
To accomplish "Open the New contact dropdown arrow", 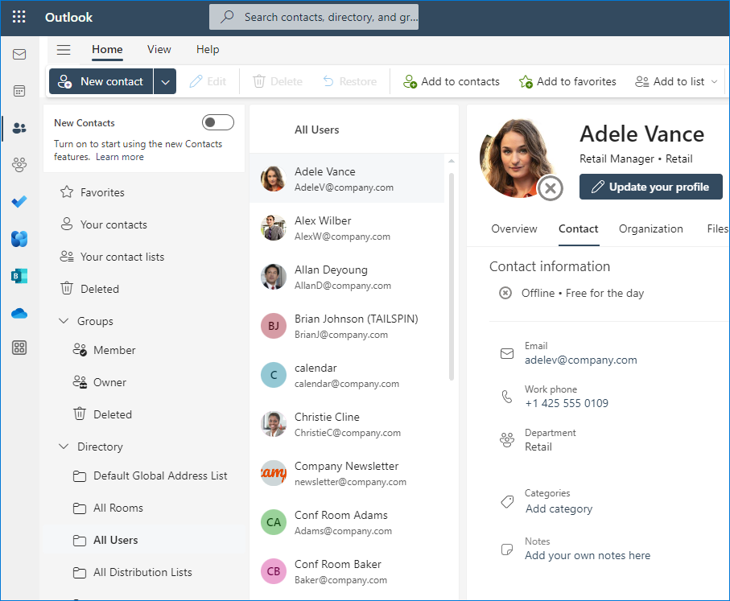I will (x=165, y=81).
